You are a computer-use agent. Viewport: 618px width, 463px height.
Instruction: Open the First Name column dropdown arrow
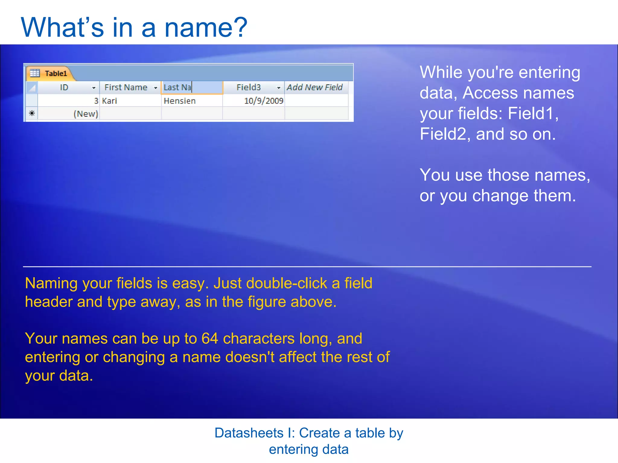(156, 88)
